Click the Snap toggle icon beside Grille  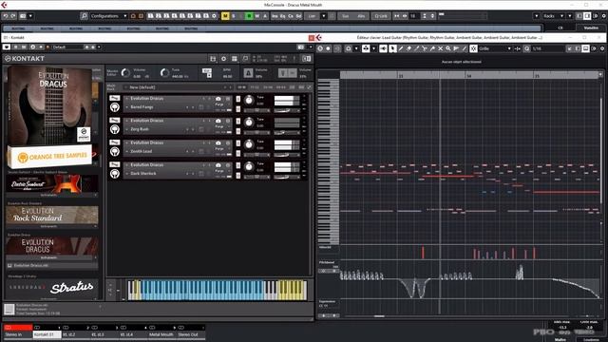click(473, 48)
